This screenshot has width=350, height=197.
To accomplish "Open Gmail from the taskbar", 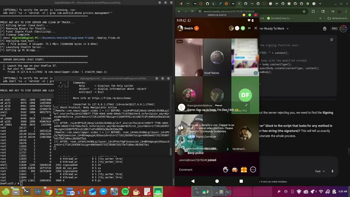I will tap(81, 192).
